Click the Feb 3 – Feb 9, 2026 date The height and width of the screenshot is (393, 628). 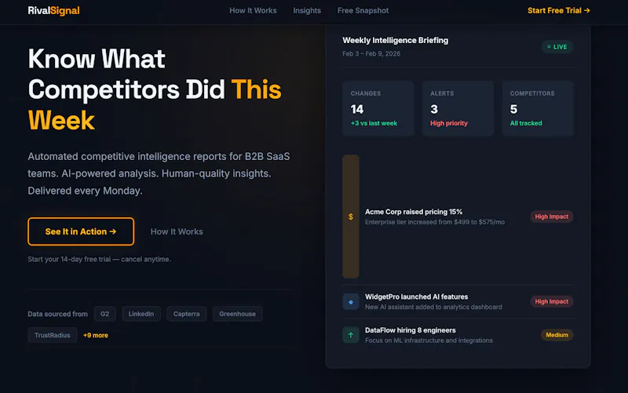(371, 53)
